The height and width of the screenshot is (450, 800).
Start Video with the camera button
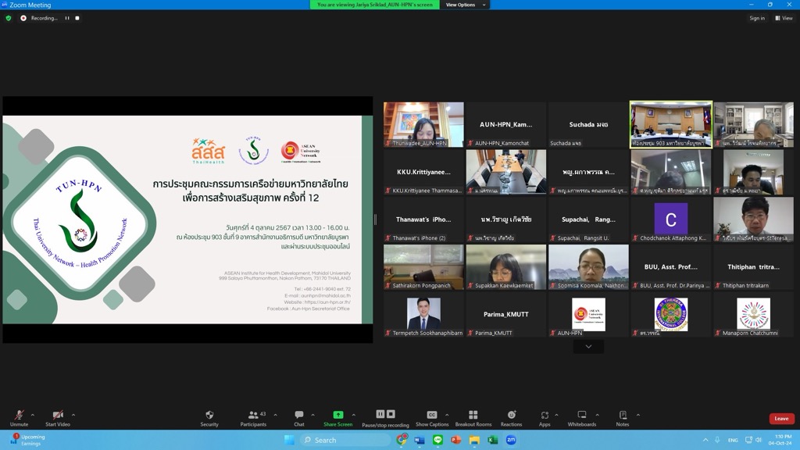click(58, 418)
